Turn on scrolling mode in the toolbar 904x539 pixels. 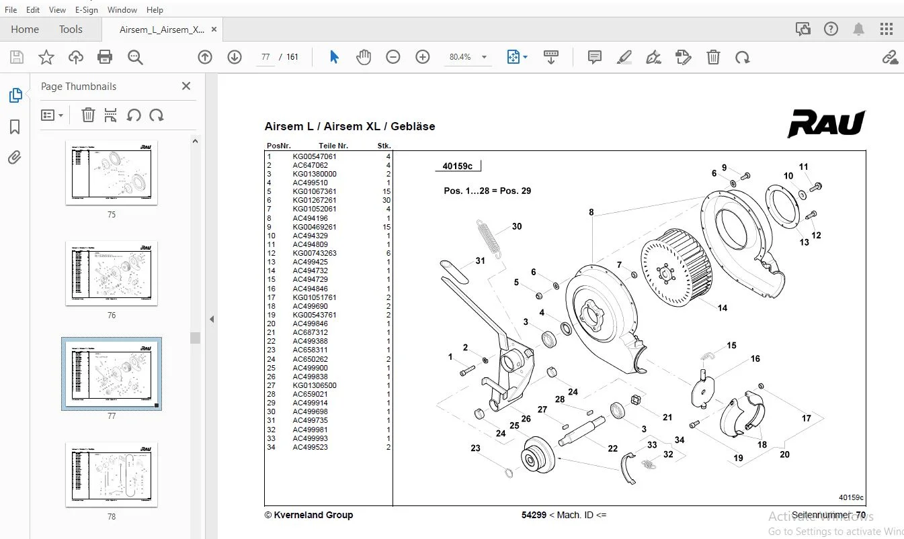click(x=551, y=57)
